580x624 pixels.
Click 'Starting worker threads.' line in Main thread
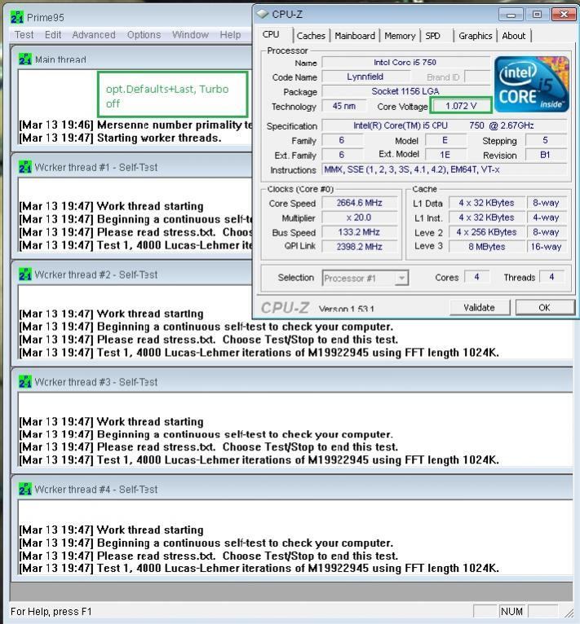159,138
